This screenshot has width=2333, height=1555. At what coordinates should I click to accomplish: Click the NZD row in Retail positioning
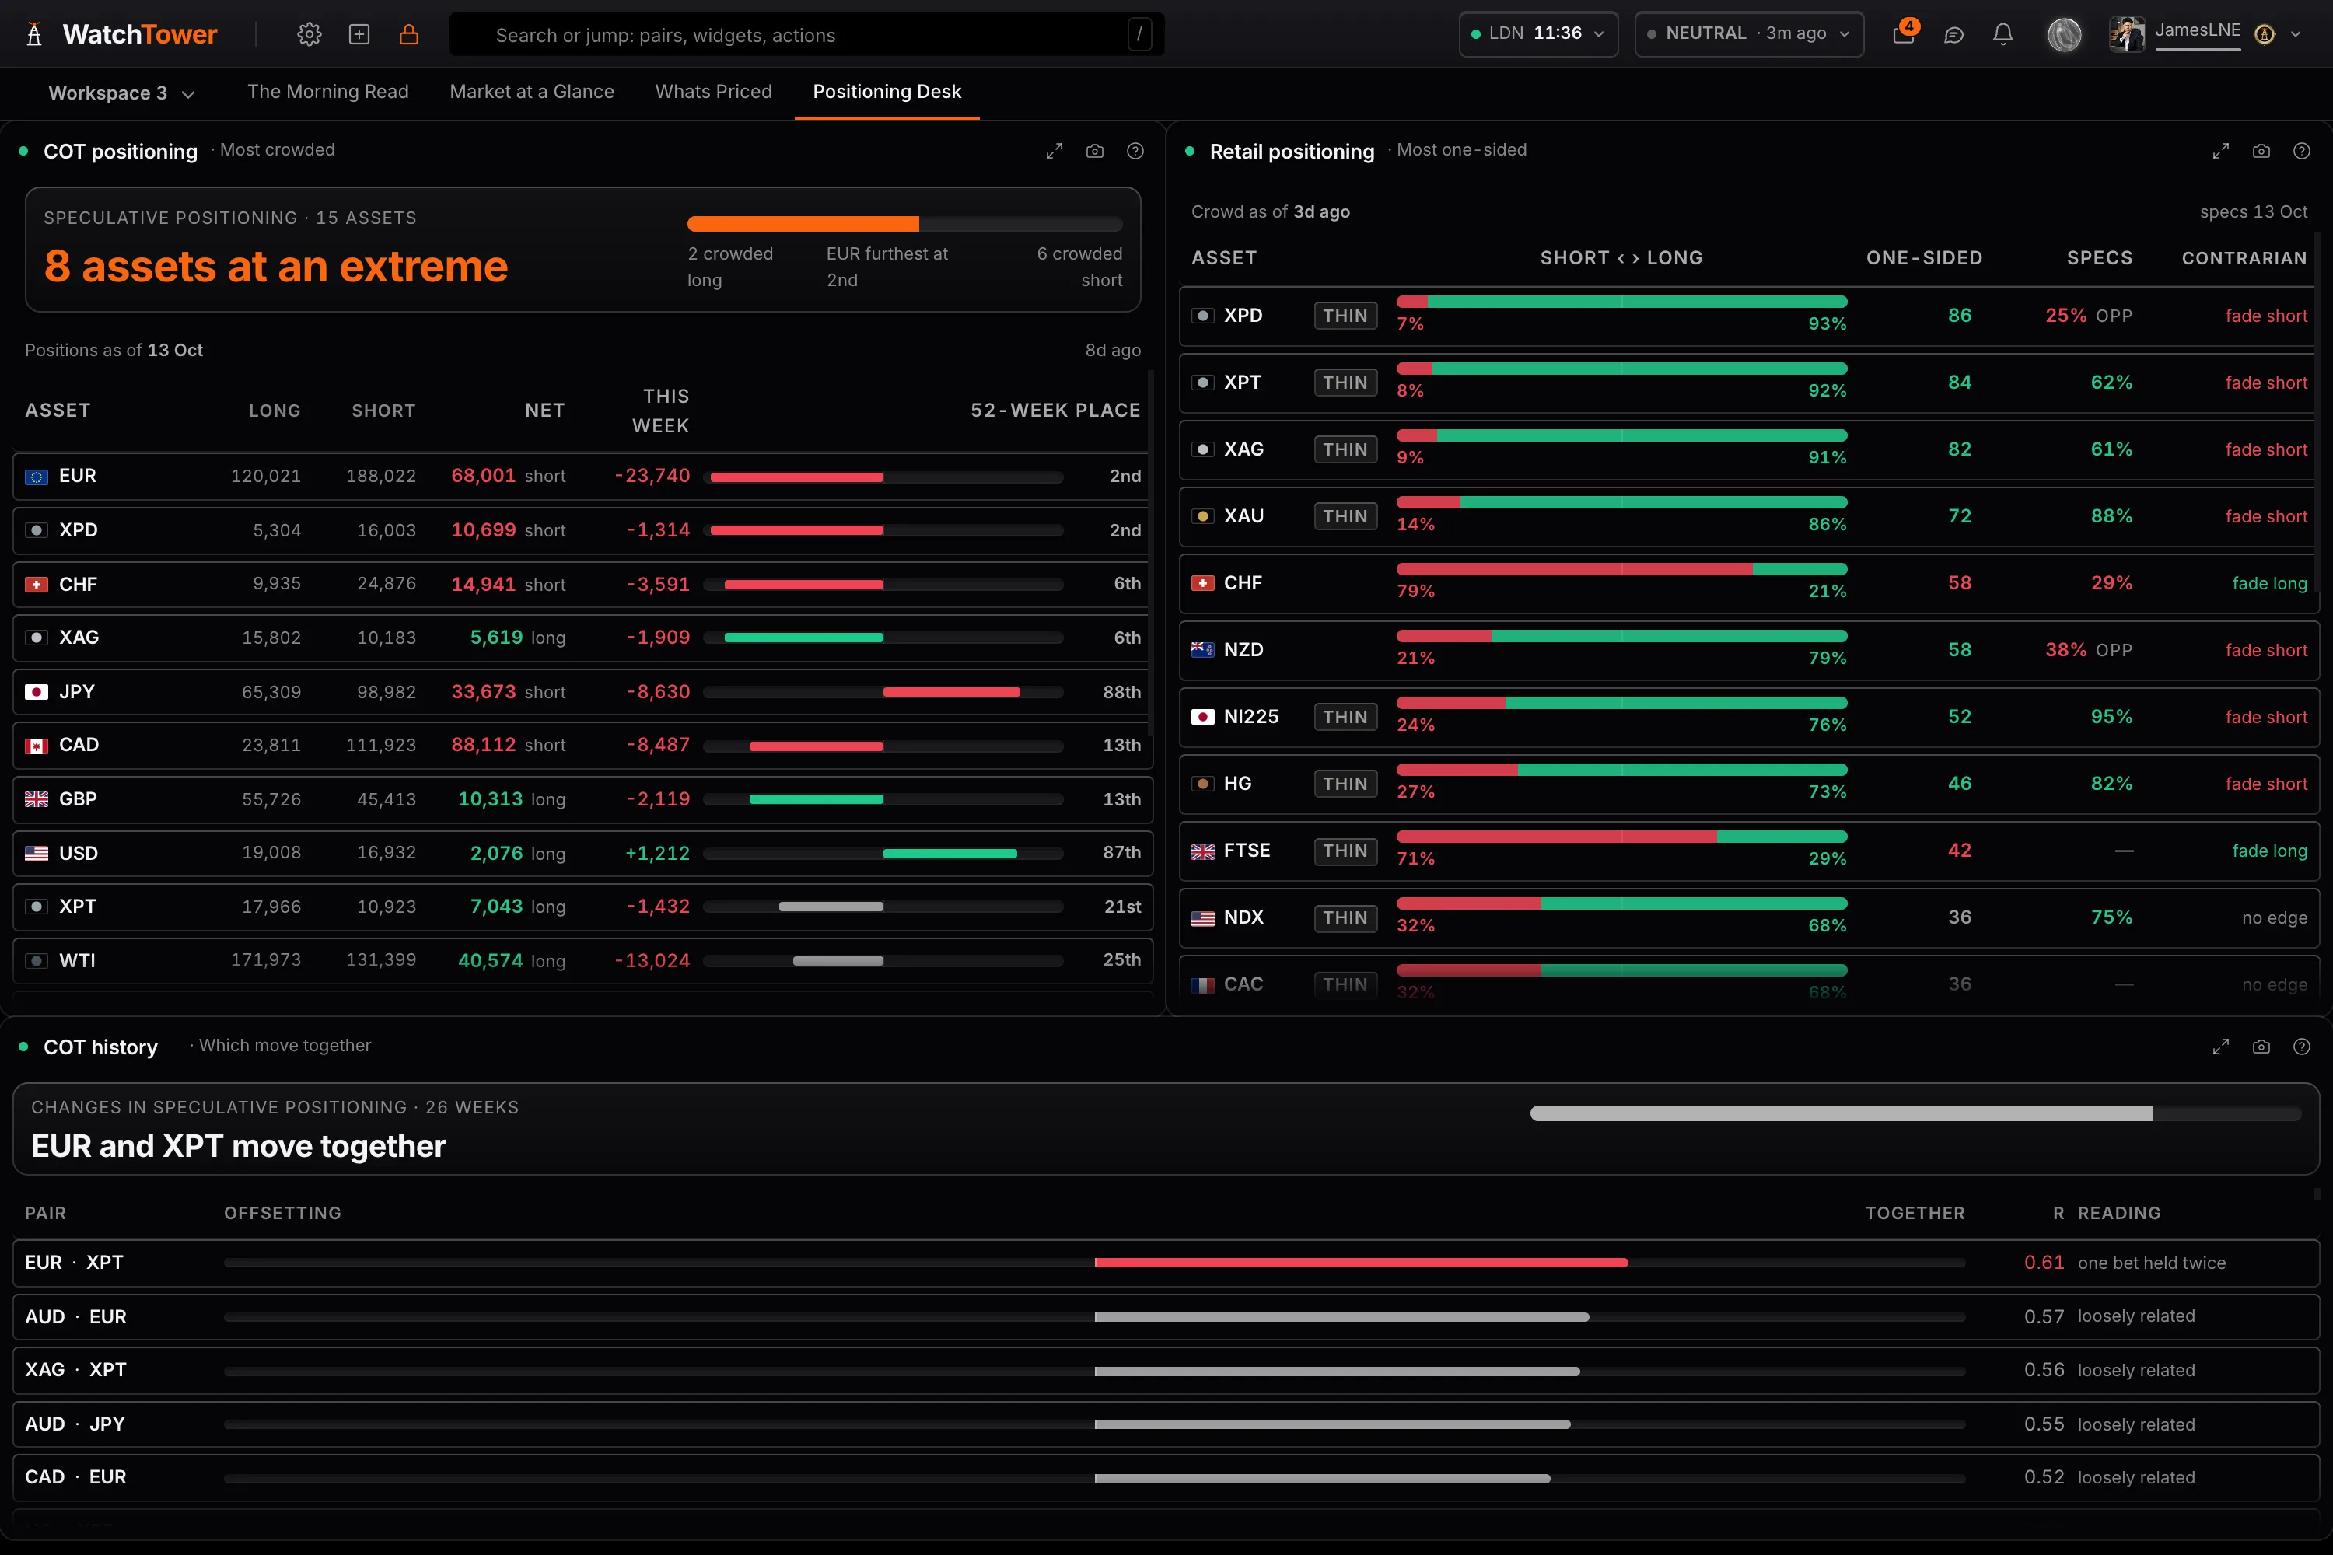(1749, 649)
